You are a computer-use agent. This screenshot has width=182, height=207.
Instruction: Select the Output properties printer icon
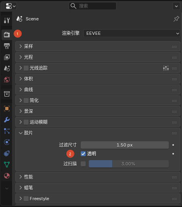coord(7,46)
